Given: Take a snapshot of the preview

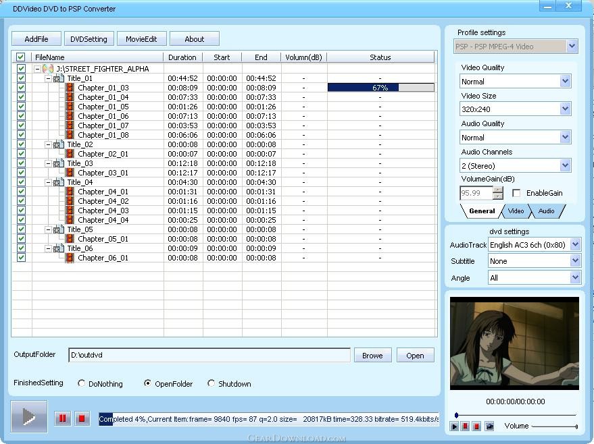Looking at the screenshot, I should 489,426.
